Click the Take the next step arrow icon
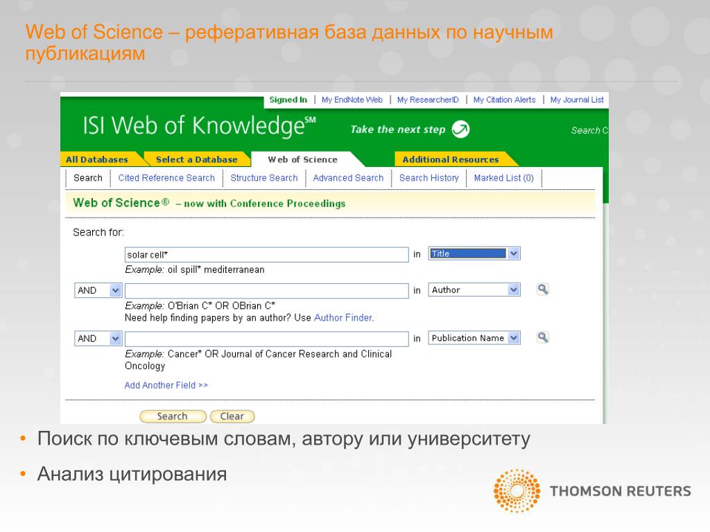Screen dimensions: 710x532 tap(460, 129)
